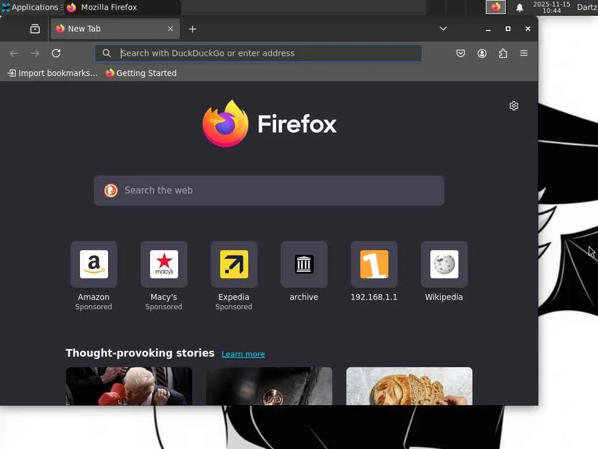Image resolution: width=598 pixels, height=449 pixels.
Task: Open Getting Started bookmark
Action: click(141, 73)
